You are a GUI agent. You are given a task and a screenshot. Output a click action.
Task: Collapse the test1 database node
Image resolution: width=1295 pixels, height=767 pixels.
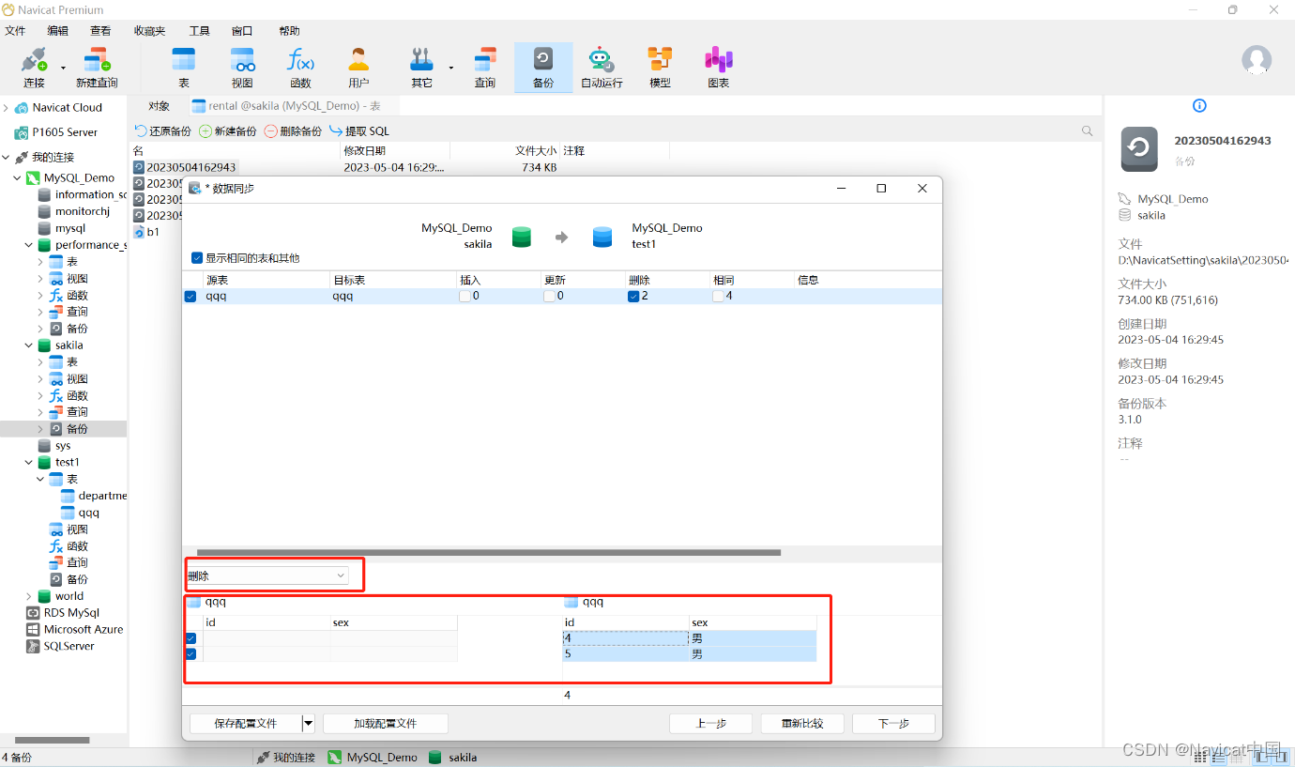(29, 462)
